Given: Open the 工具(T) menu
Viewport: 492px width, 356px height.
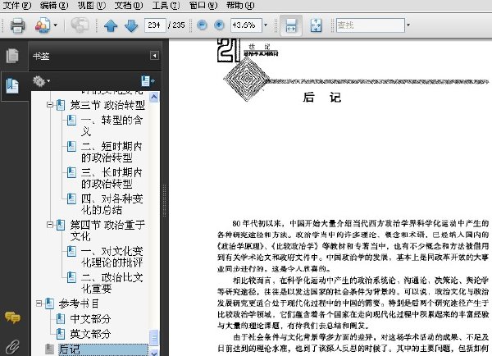Looking at the screenshot, I should click(x=166, y=5).
